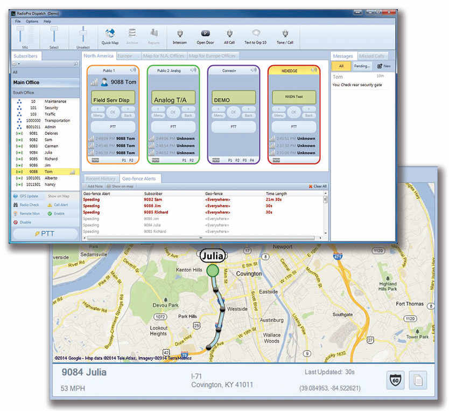The width and height of the screenshot is (449, 411).
Task: Mute speaker on Public 2: Analog radio
Action: (194, 70)
